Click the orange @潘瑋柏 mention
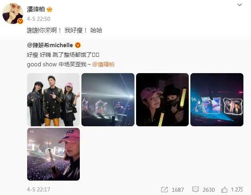This screenshot has width=251, height=195. [x=103, y=64]
